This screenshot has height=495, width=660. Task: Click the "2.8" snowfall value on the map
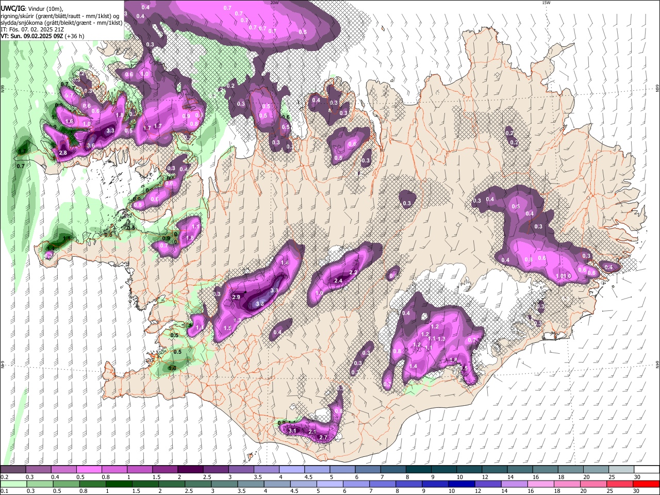coord(63,153)
